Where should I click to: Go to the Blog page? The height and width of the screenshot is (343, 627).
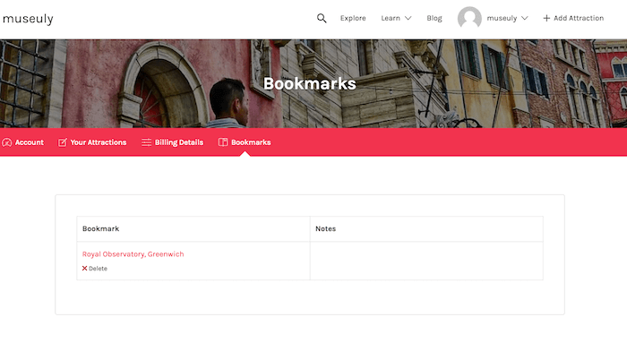click(x=434, y=18)
